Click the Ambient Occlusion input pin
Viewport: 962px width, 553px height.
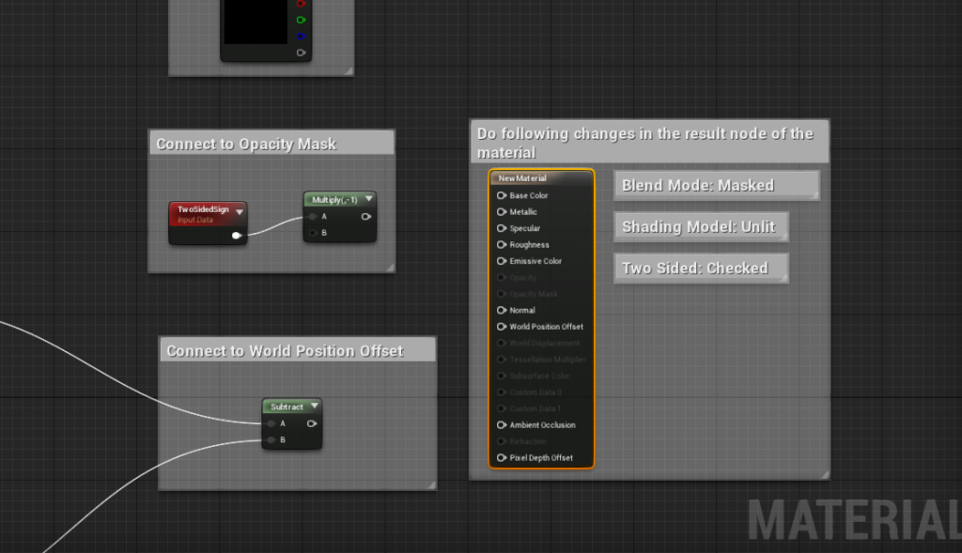pos(502,425)
